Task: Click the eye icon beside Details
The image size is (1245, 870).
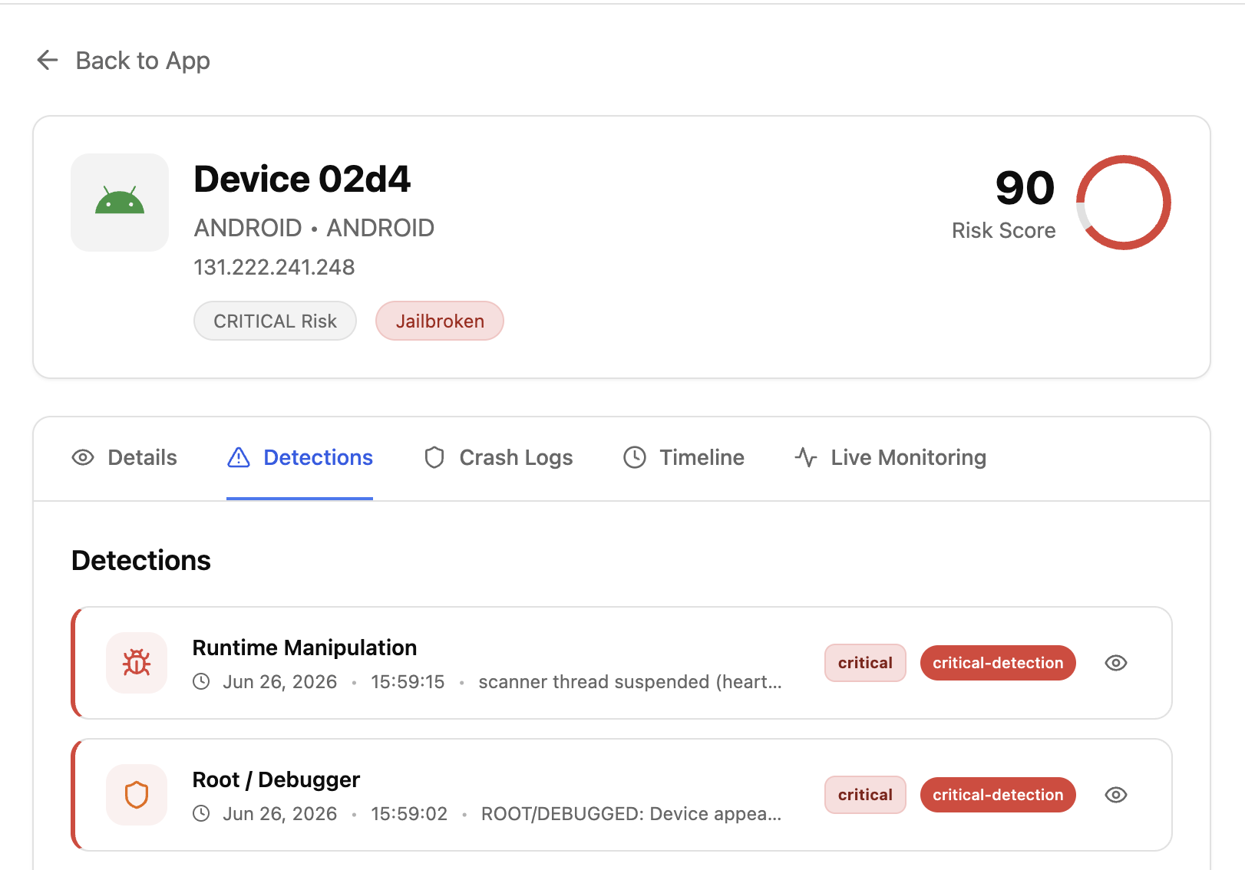Action: tap(83, 458)
